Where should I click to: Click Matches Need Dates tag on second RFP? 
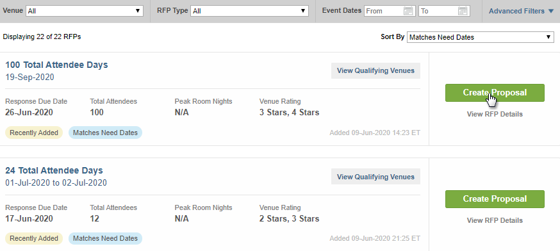[105, 238]
